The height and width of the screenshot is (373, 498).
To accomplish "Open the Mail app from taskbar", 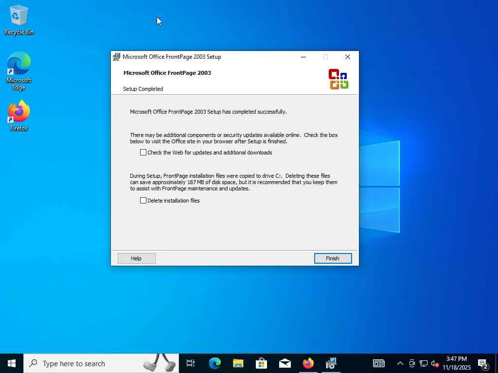I will pyautogui.click(x=285, y=363).
